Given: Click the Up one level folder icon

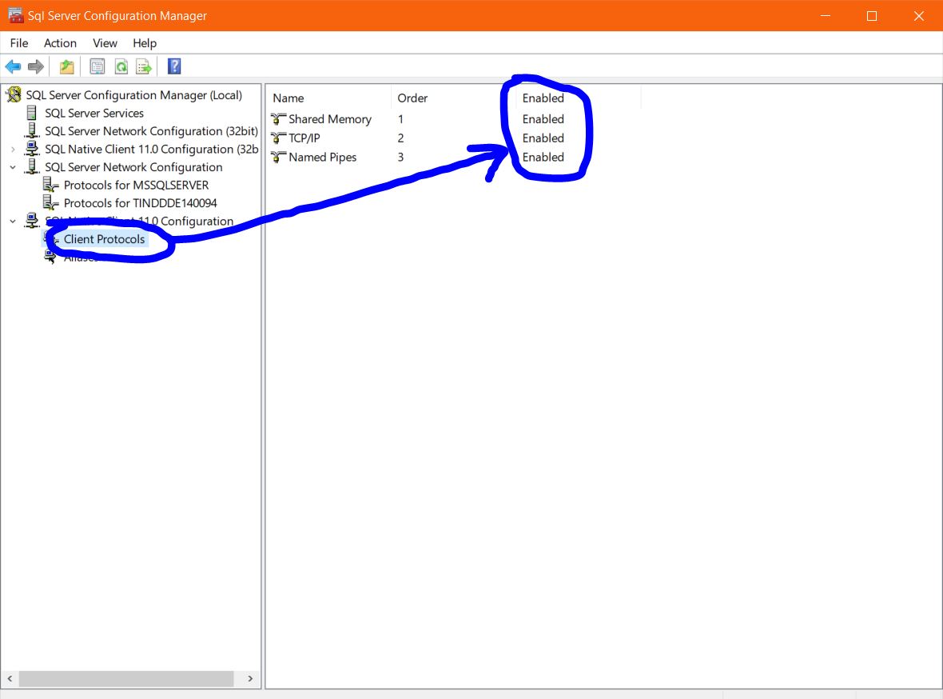Looking at the screenshot, I should tap(67, 67).
